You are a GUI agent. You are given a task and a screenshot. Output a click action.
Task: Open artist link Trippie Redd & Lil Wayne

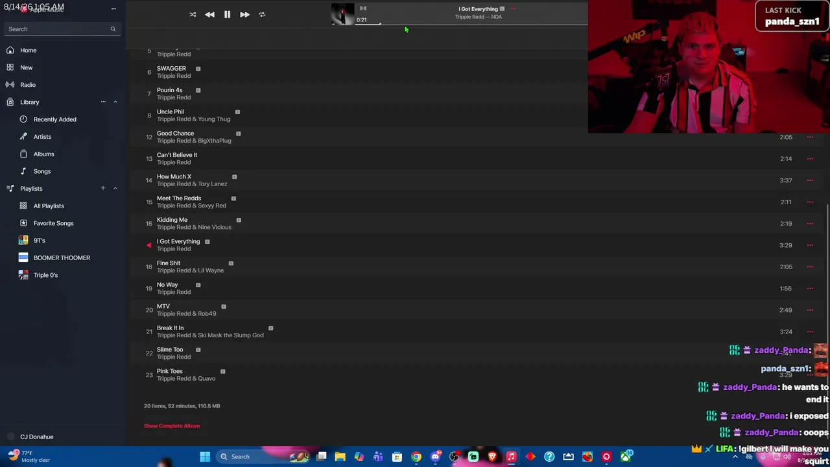pyautogui.click(x=190, y=270)
